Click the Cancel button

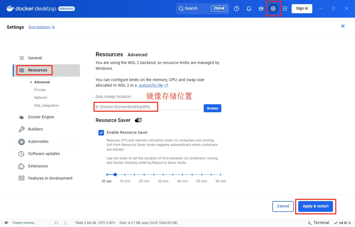(283, 206)
